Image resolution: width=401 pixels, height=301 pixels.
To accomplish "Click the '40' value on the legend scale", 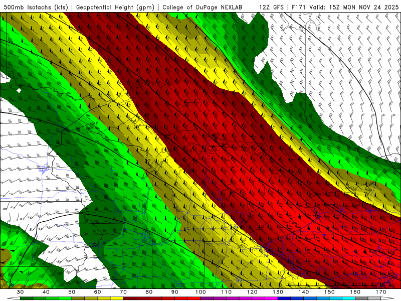I will click(x=46, y=292).
